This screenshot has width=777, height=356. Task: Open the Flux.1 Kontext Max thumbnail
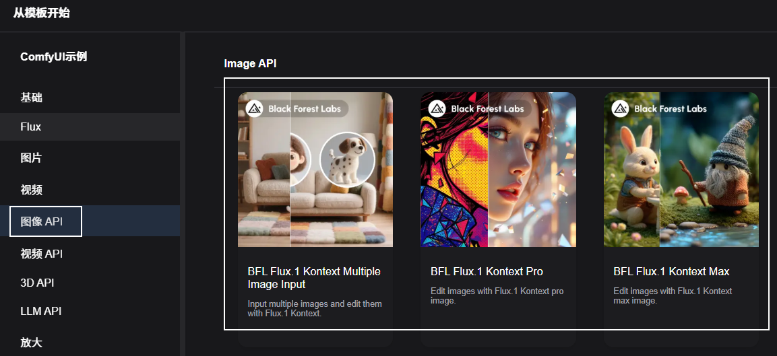coord(681,170)
